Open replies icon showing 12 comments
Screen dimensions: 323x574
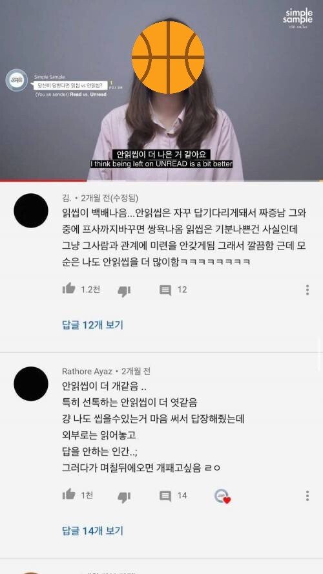click(165, 290)
